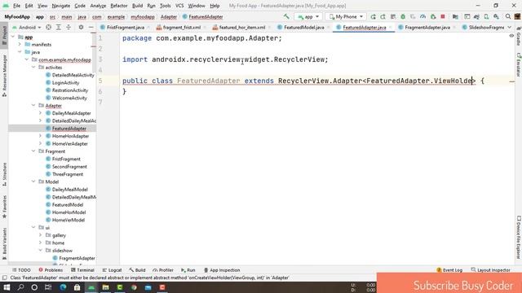Open the VCS menu

pos(179,6)
